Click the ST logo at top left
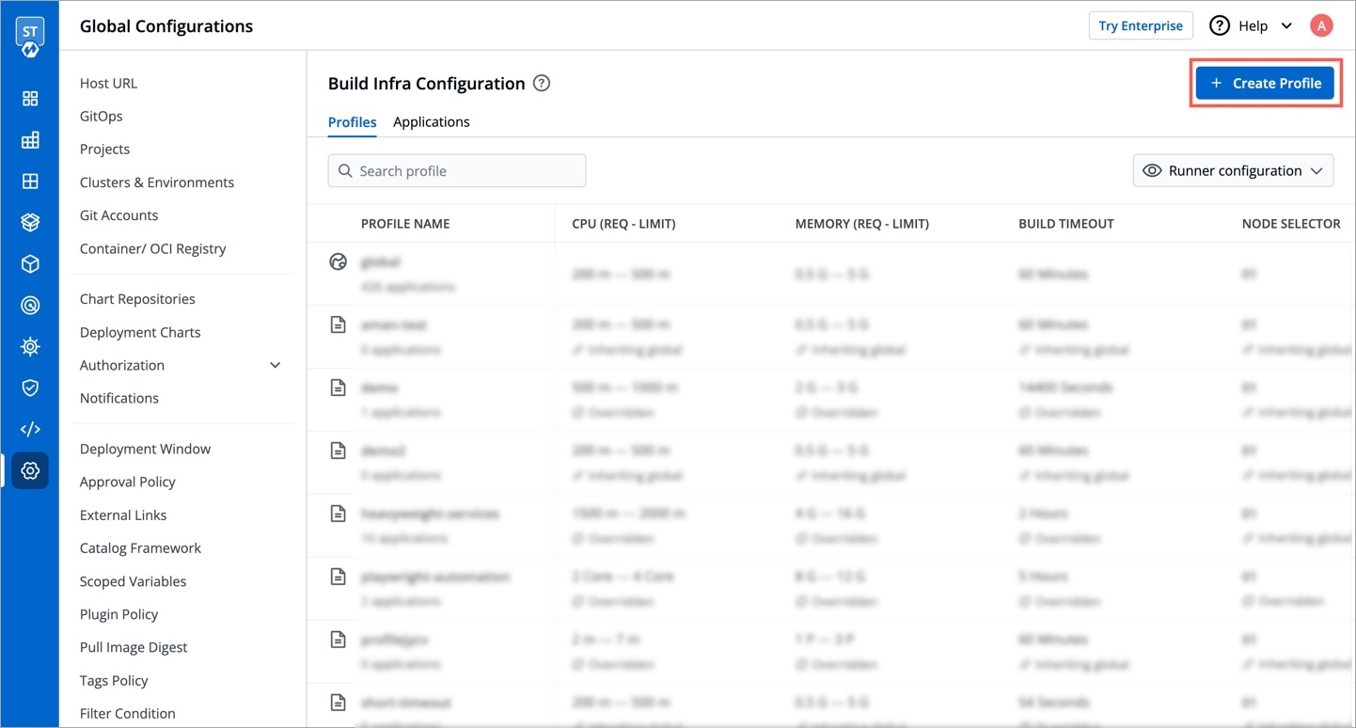 [30, 36]
